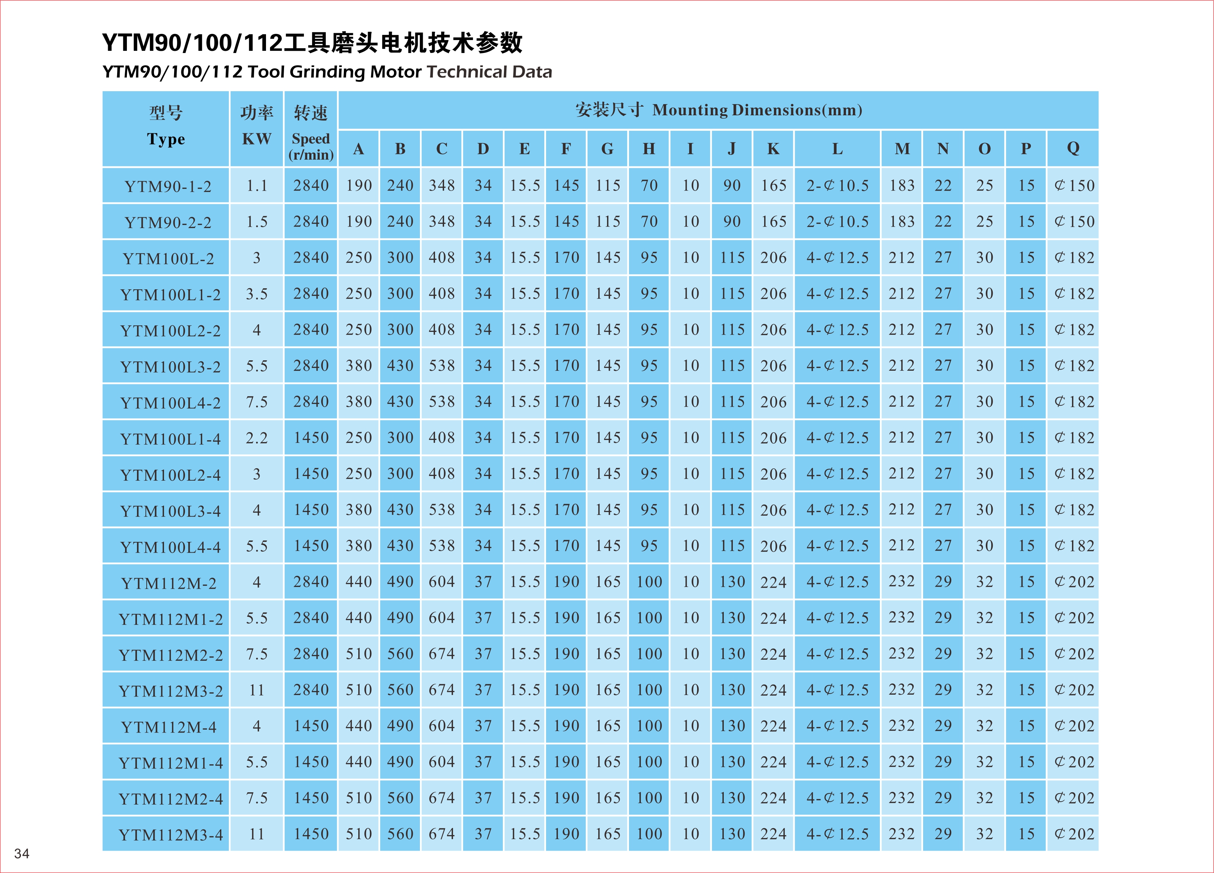Screen dimensions: 1214x873
Task: Click column header Q
Action: (1073, 149)
